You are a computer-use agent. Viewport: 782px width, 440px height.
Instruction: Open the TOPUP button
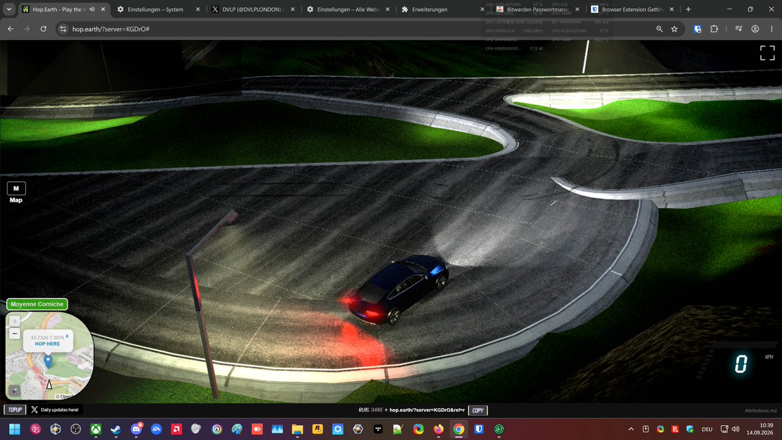pyautogui.click(x=15, y=410)
